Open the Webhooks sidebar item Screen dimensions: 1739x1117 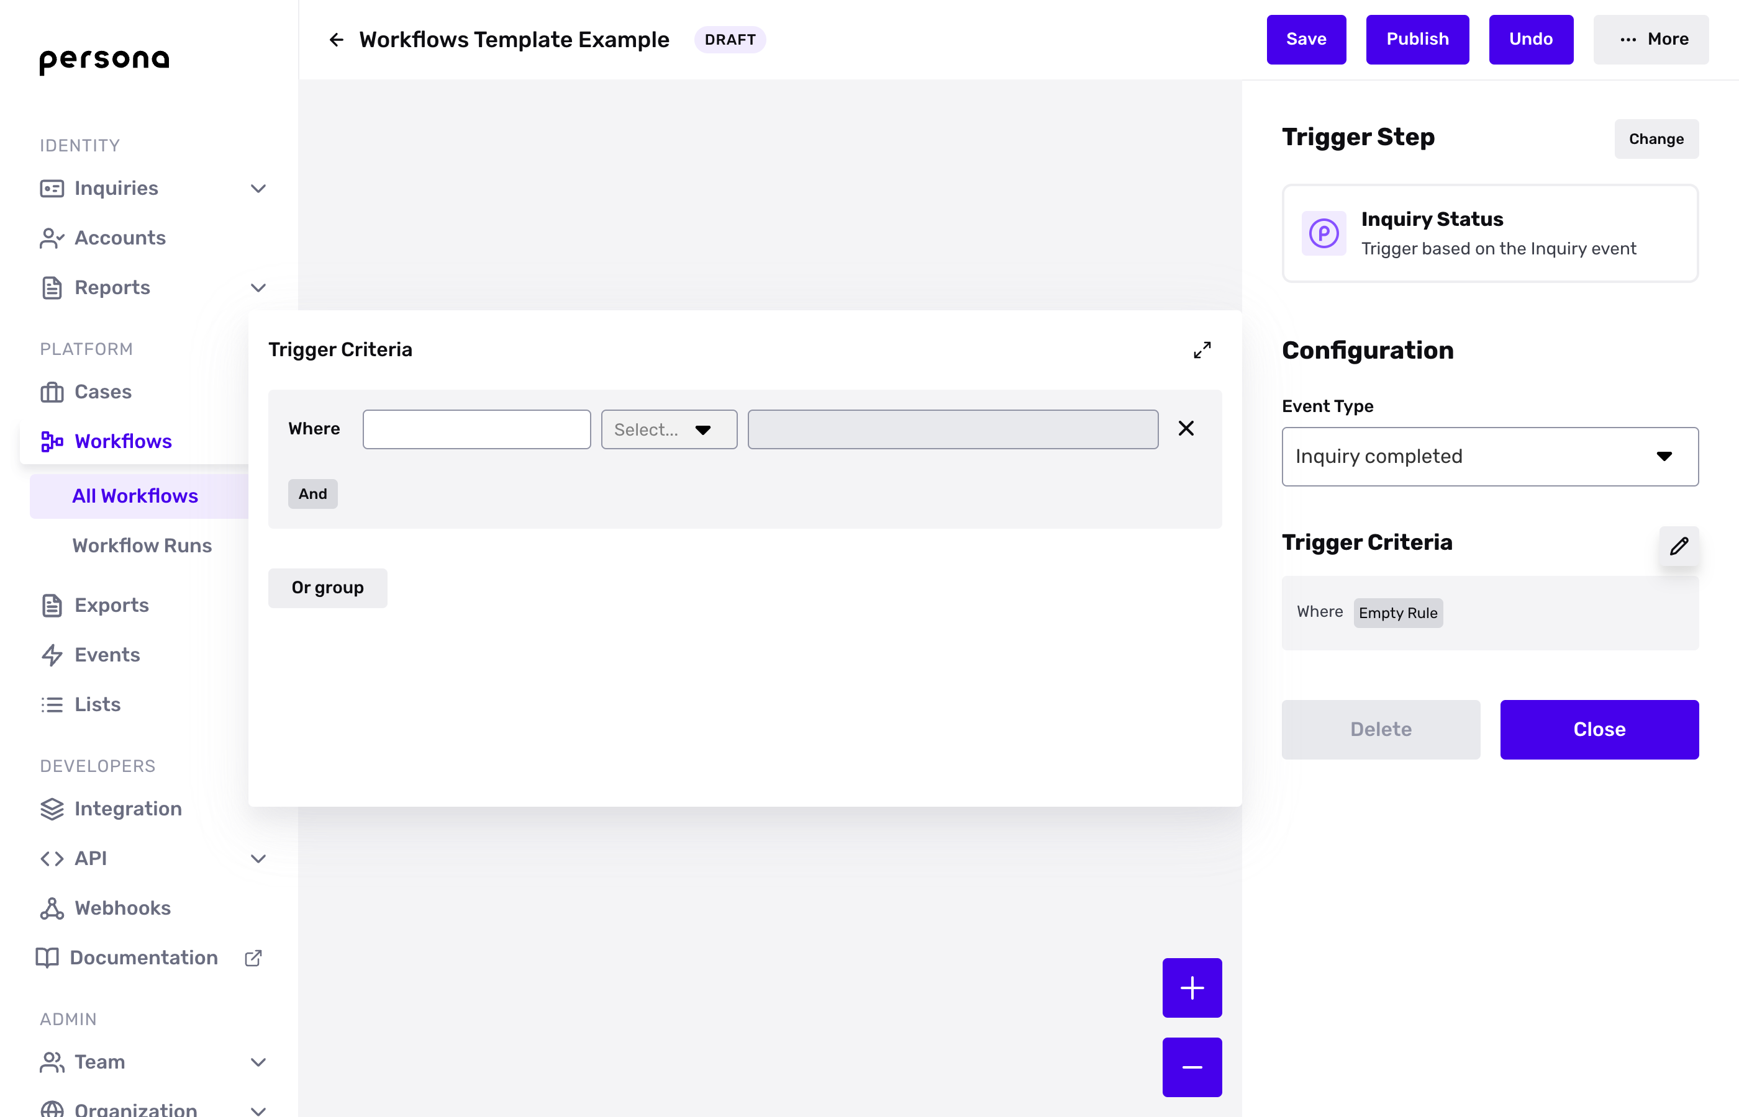(x=122, y=908)
